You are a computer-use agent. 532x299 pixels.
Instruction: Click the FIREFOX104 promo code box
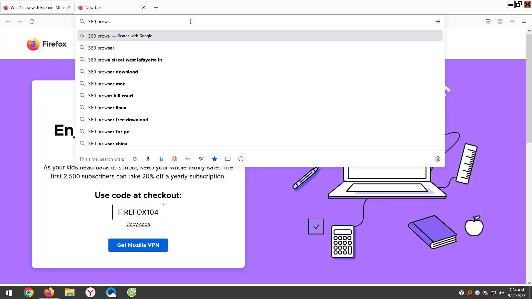138,212
